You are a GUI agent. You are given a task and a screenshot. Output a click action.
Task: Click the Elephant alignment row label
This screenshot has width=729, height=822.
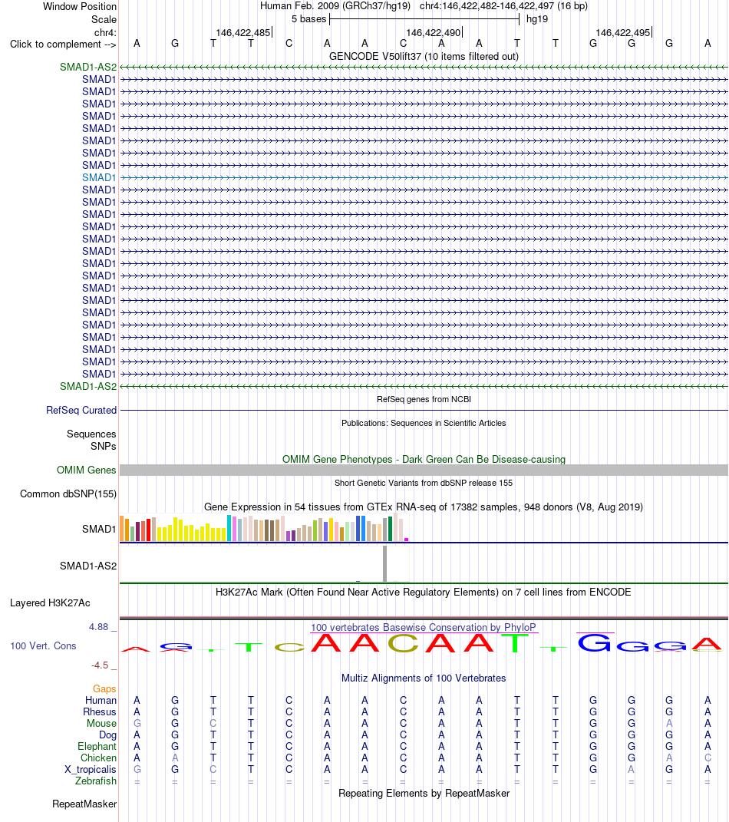97,747
